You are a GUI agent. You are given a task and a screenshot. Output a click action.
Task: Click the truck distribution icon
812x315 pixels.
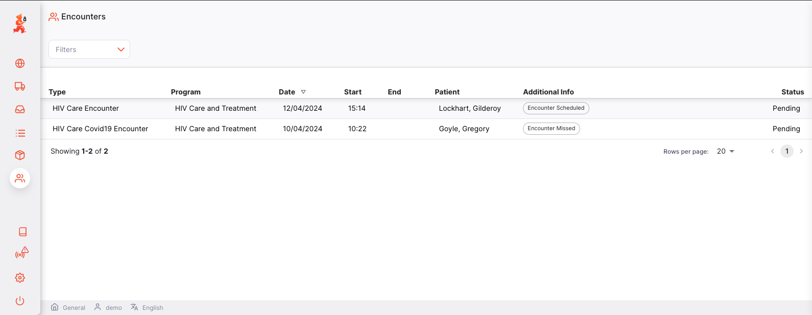pyautogui.click(x=20, y=86)
